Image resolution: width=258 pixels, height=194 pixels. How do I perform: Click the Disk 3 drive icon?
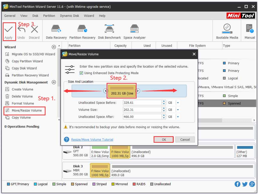pos(67,171)
